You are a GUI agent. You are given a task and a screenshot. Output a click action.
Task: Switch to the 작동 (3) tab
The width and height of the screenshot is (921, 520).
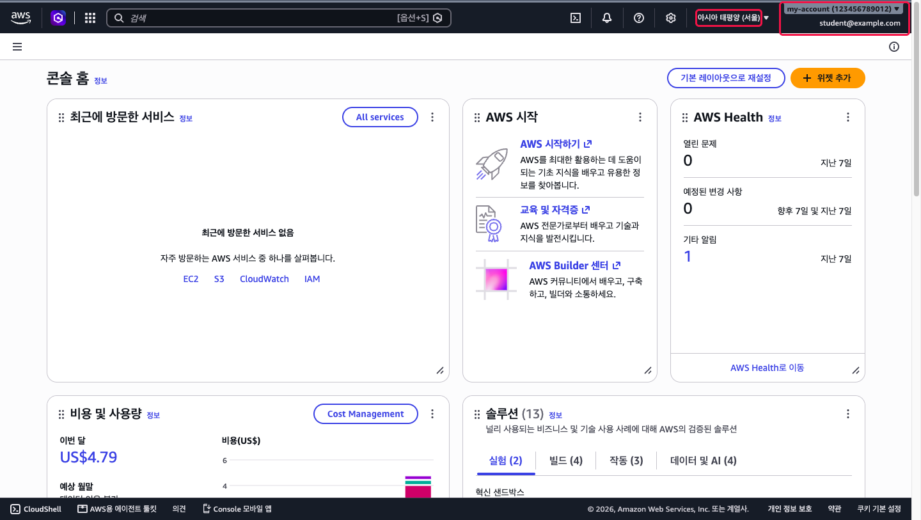click(626, 461)
